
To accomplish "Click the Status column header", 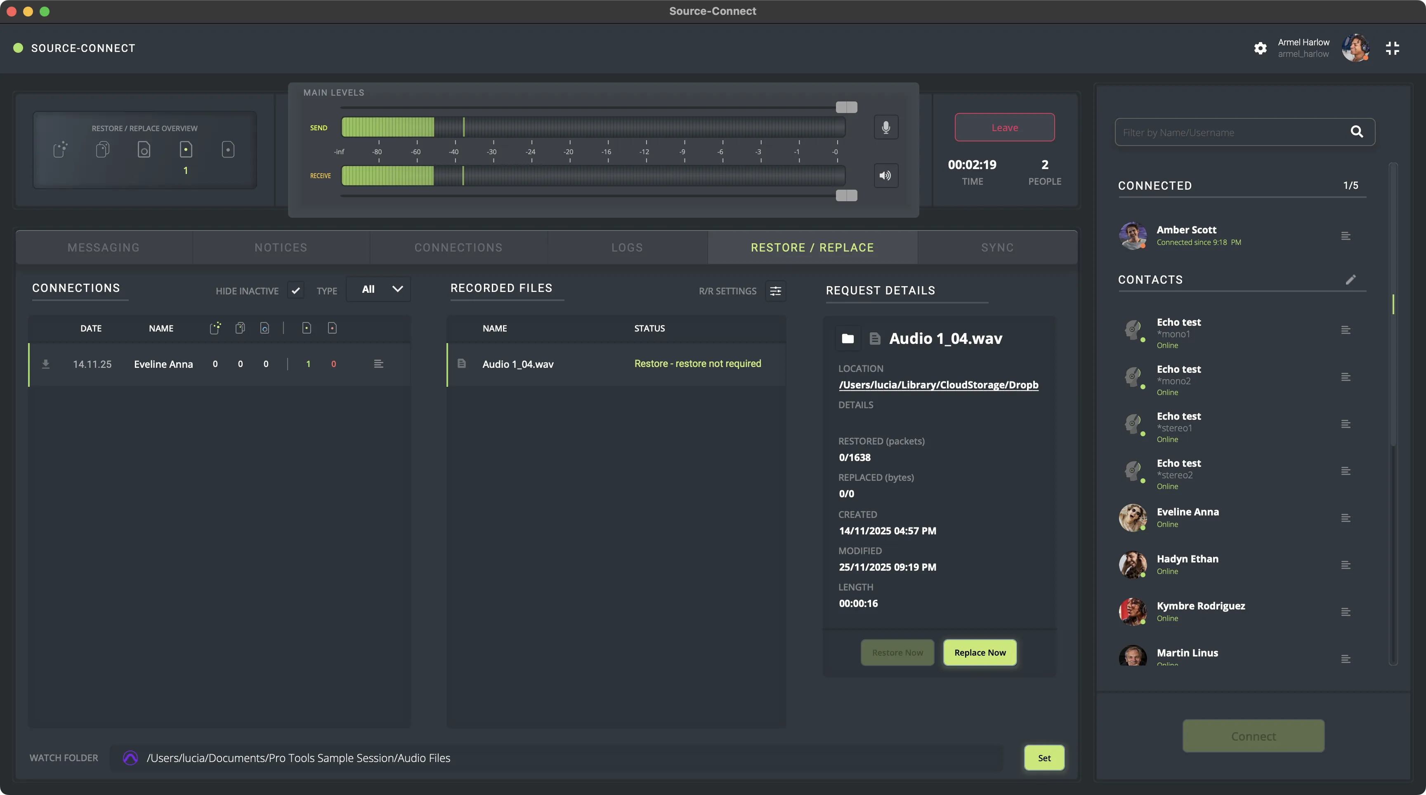I will (649, 328).
